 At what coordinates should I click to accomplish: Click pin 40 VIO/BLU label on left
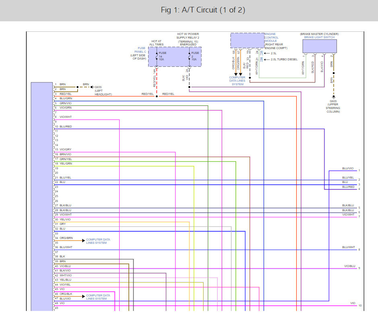[x=65, y=266]
